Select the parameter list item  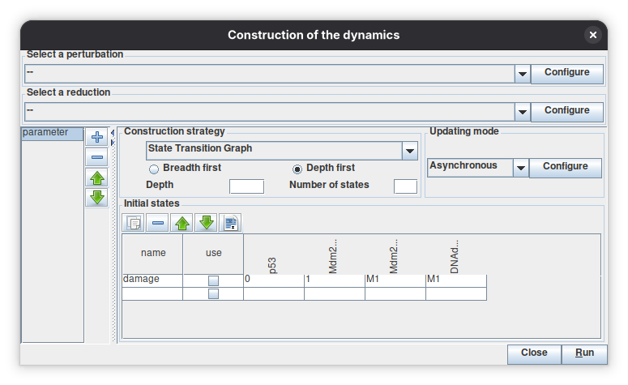click(53, 134)
